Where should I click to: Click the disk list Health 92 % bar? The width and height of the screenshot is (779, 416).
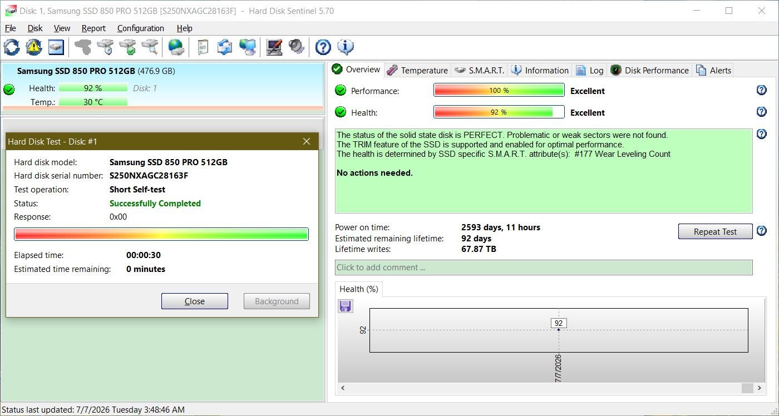(x=93, y=88)
